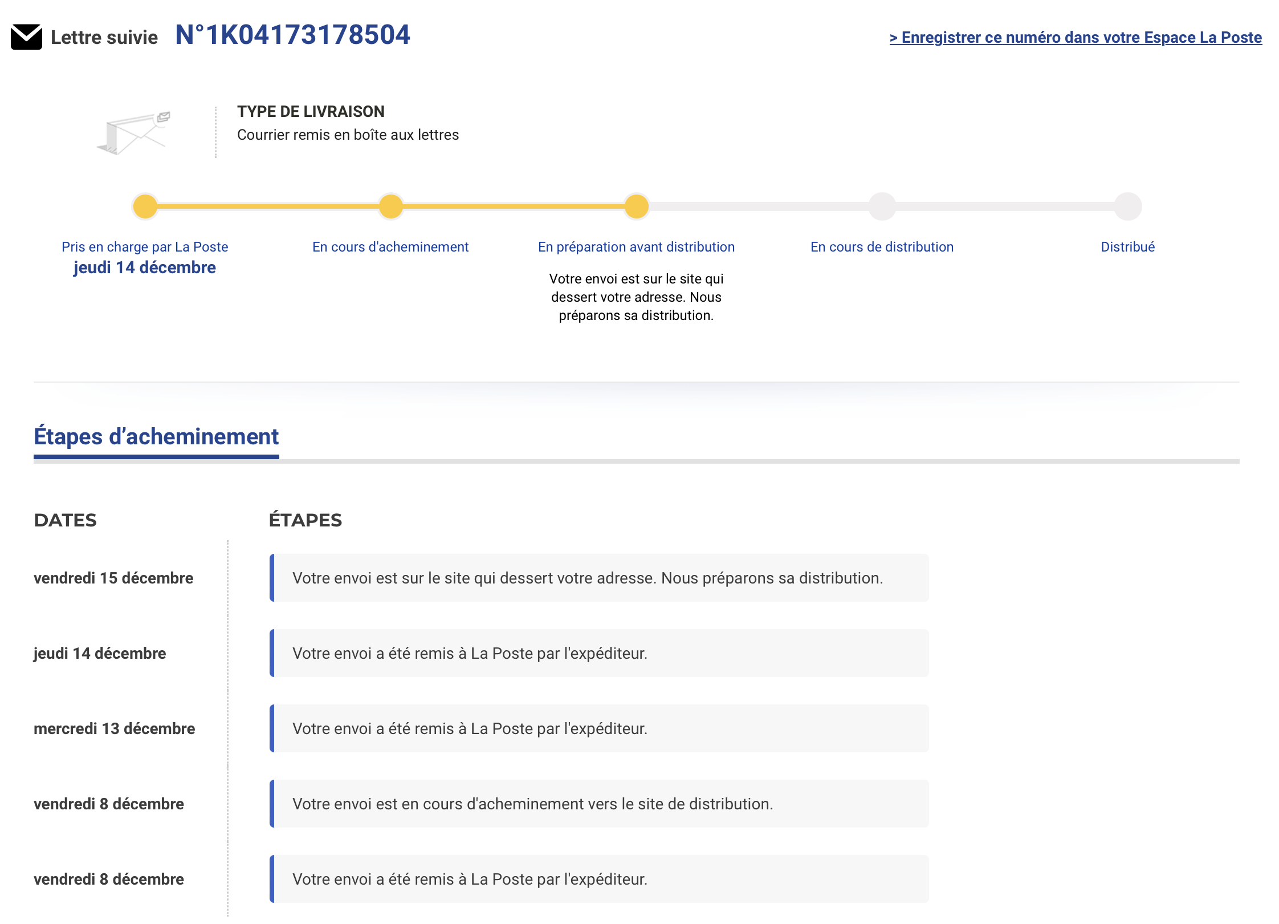Click the 'Pris en charge par La Poste' progress dot
This screenshot has width=1279, height=924.
[x=145, y=206]
